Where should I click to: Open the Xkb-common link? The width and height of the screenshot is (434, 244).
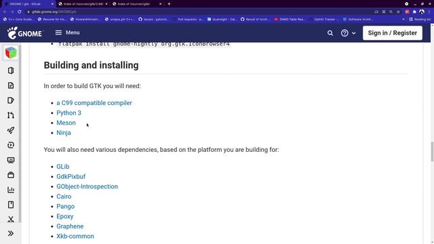[x=75, y=237]
